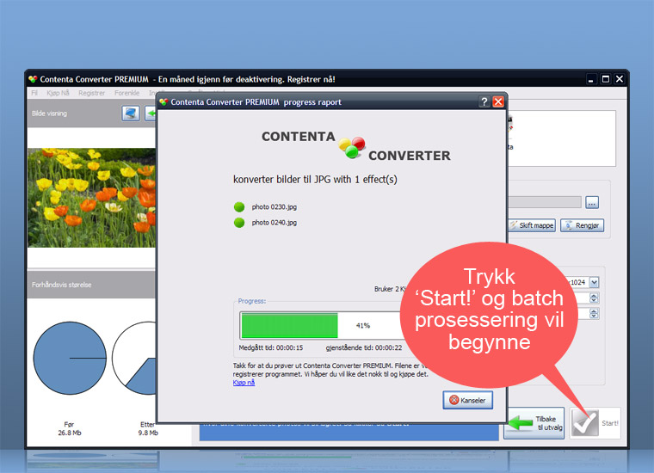
Task: Click the Etter pie chart
Action: [134, 358]
